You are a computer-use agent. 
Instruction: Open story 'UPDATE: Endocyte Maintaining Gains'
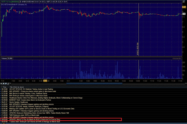click(39, 113)
